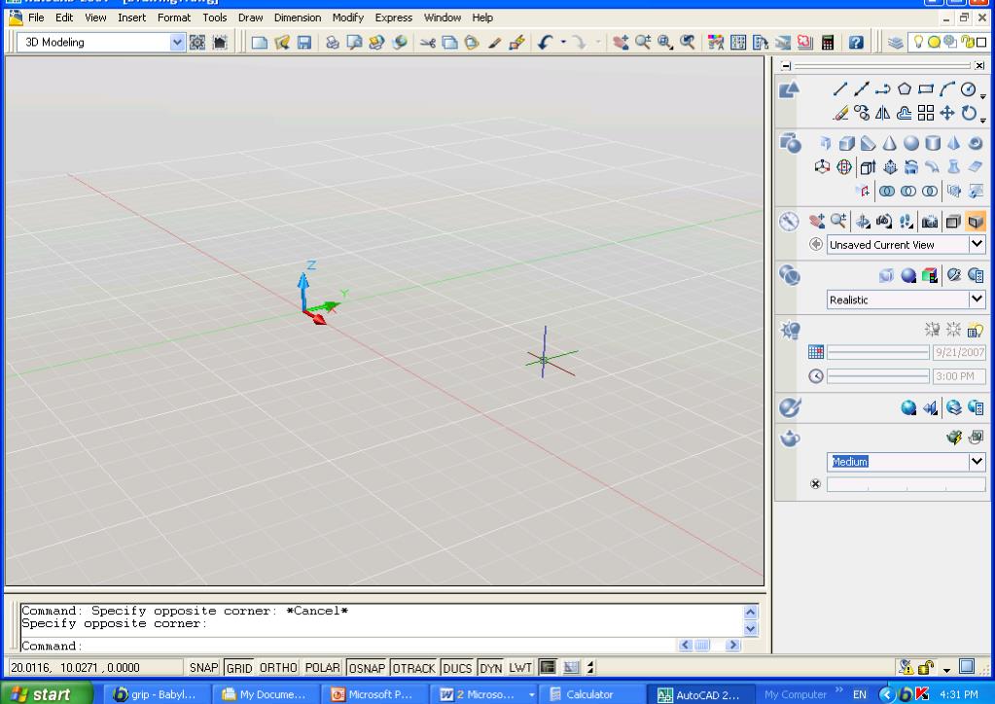Select the Presspull tool
Viewport: 995px width, 704px height.
pyautogui.click(x=890, y=167)
